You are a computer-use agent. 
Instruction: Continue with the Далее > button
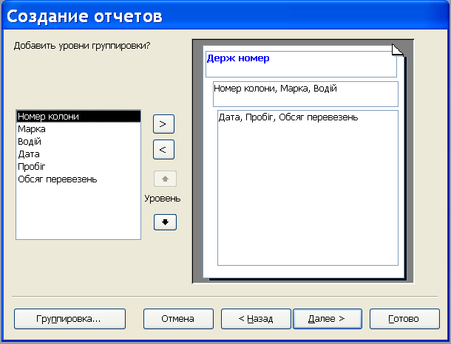[328, 319]
